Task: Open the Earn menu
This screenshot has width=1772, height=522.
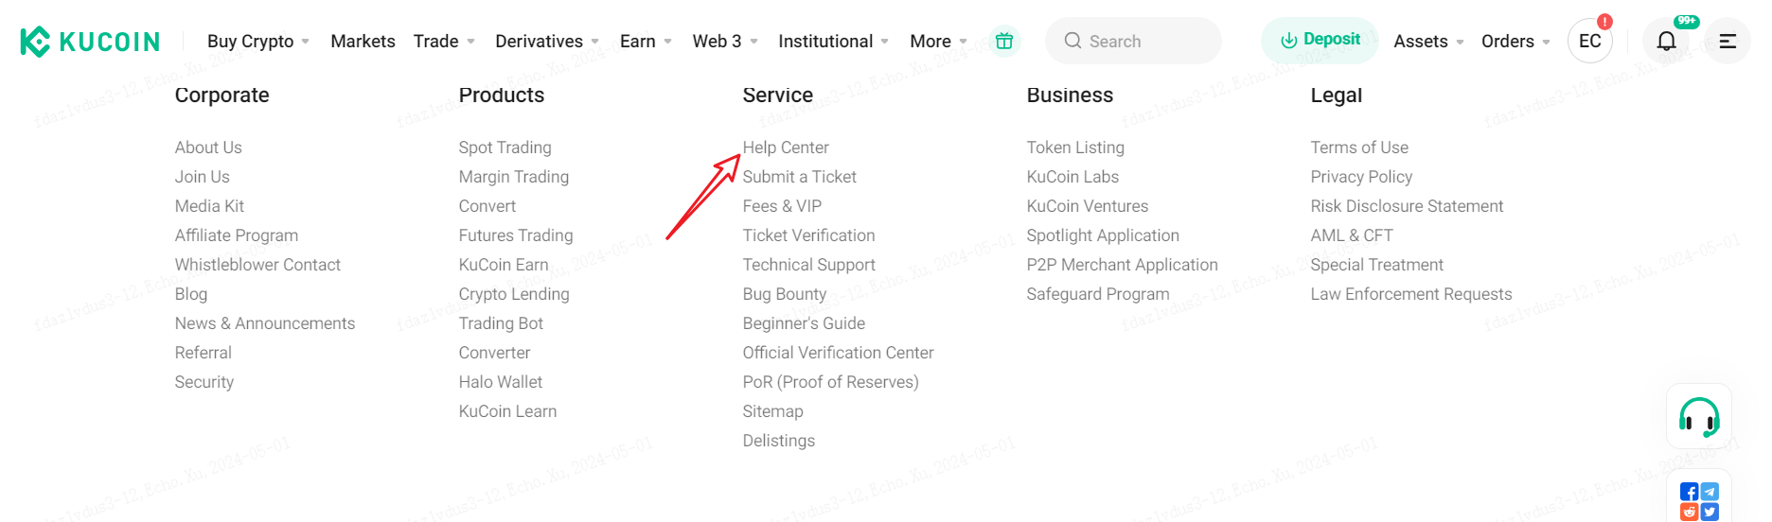Action: [x=646, y=41]
